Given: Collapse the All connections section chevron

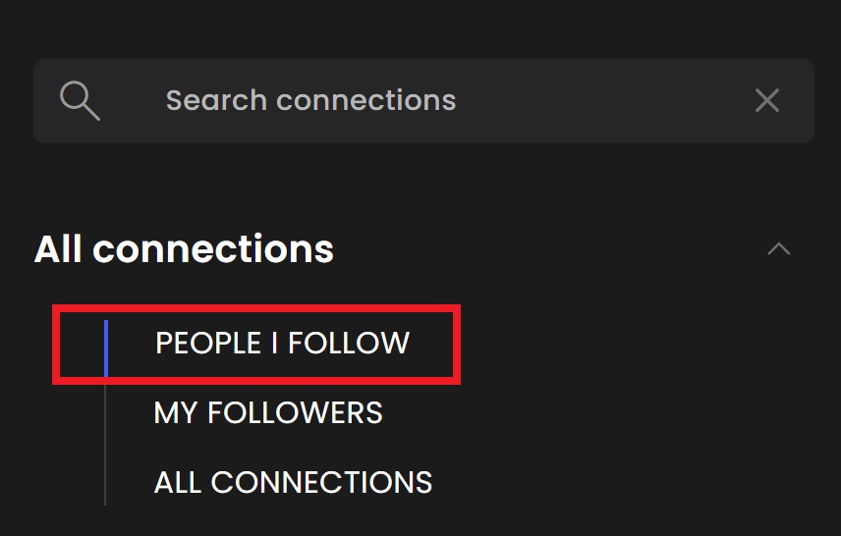Looking at the screenshot, I should coord(779,248).
